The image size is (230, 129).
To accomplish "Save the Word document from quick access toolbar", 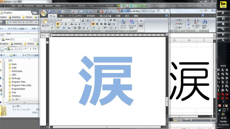I will [x=50, y=11].
